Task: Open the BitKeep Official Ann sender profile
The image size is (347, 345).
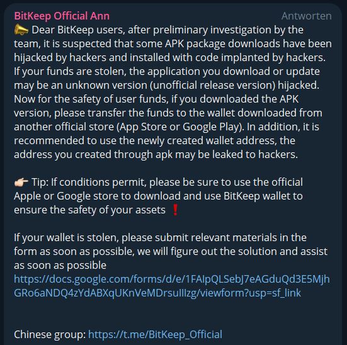Action: coord(62,16)
